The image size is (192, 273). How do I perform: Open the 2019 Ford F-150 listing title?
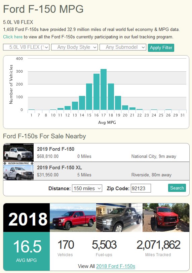56,149
